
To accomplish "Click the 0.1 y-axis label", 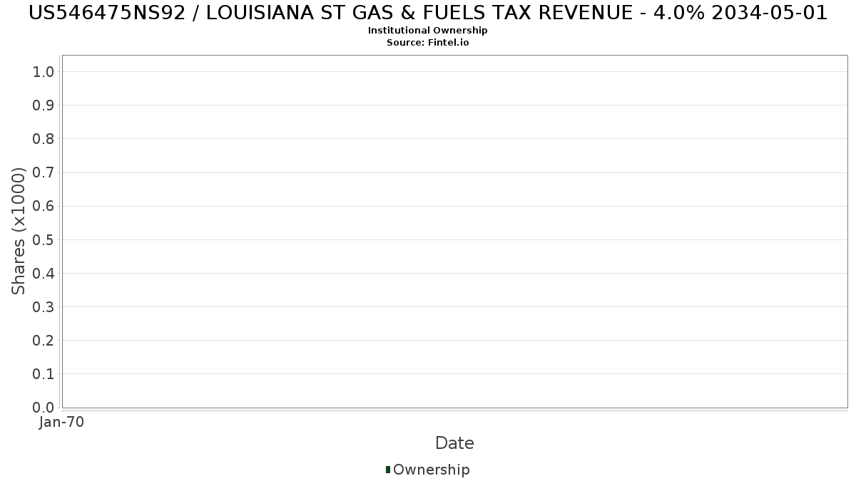I will point(44,373).
